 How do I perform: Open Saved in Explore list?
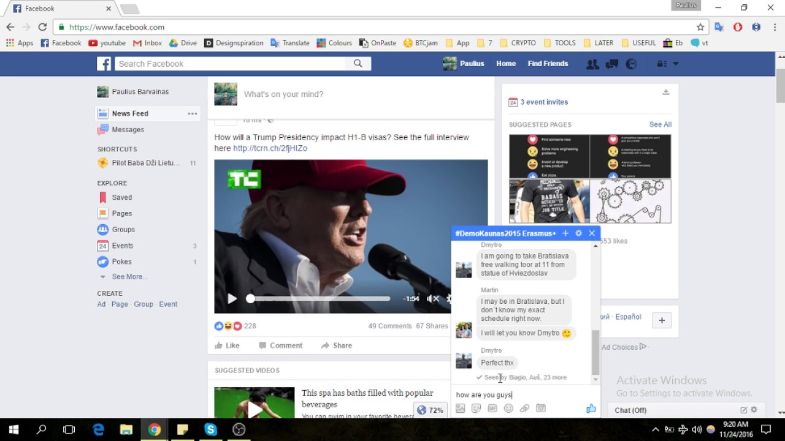(121, 197)
